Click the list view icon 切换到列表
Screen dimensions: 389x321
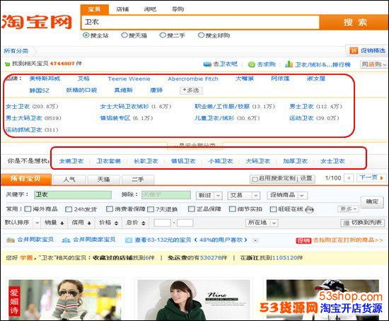click(346, 223)
